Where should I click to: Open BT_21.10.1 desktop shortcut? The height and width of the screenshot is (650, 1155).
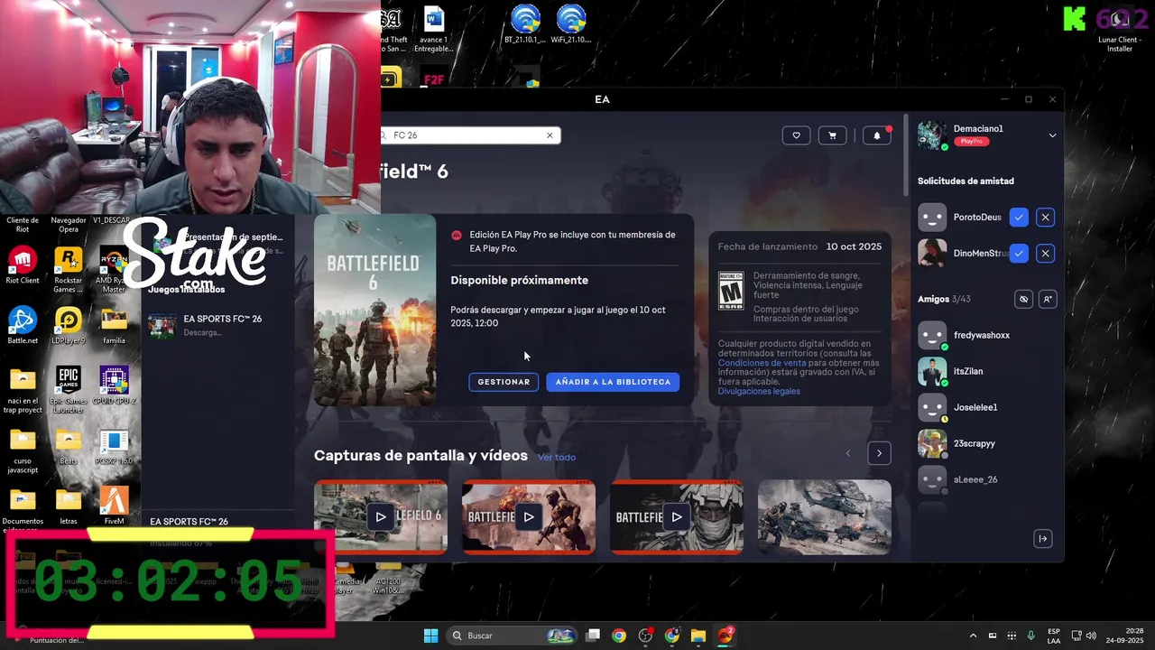pos(525,24)
